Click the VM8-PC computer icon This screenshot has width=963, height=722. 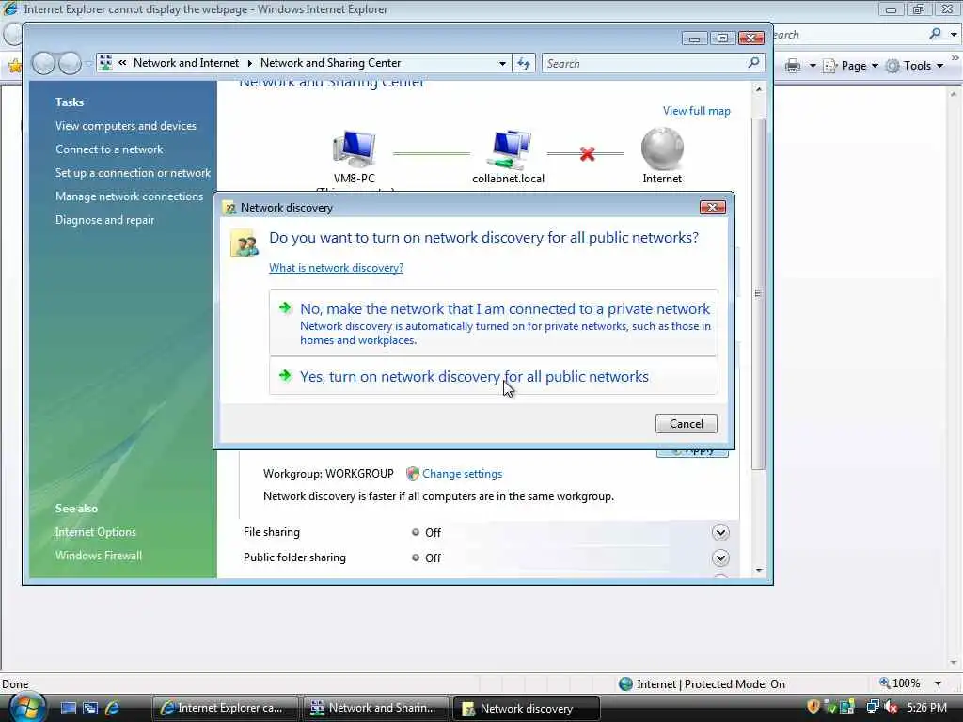point(355,149)
